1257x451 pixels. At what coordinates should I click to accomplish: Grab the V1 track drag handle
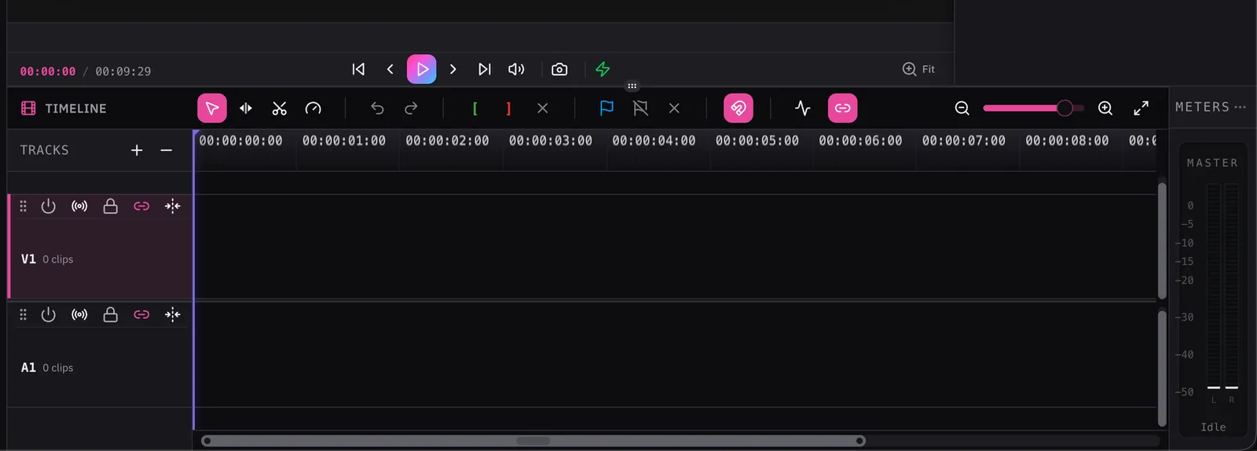pos(23,206)
